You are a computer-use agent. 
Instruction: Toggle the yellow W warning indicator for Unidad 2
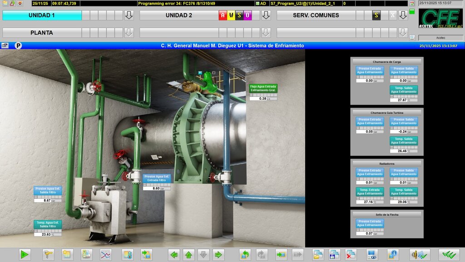click(231, 15)
